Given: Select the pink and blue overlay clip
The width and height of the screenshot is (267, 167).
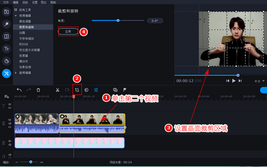Looking at the screenshot, I should click(70, 143).
